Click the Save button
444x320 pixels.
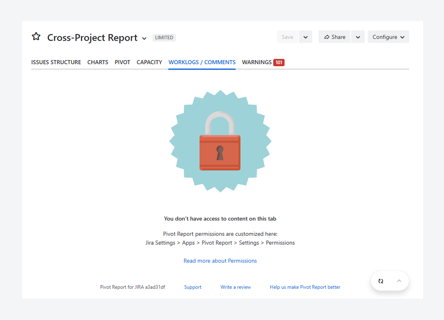[287, 37]
